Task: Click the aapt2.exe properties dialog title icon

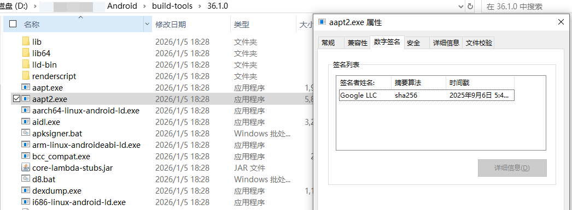Action: (x=322, y=22)
